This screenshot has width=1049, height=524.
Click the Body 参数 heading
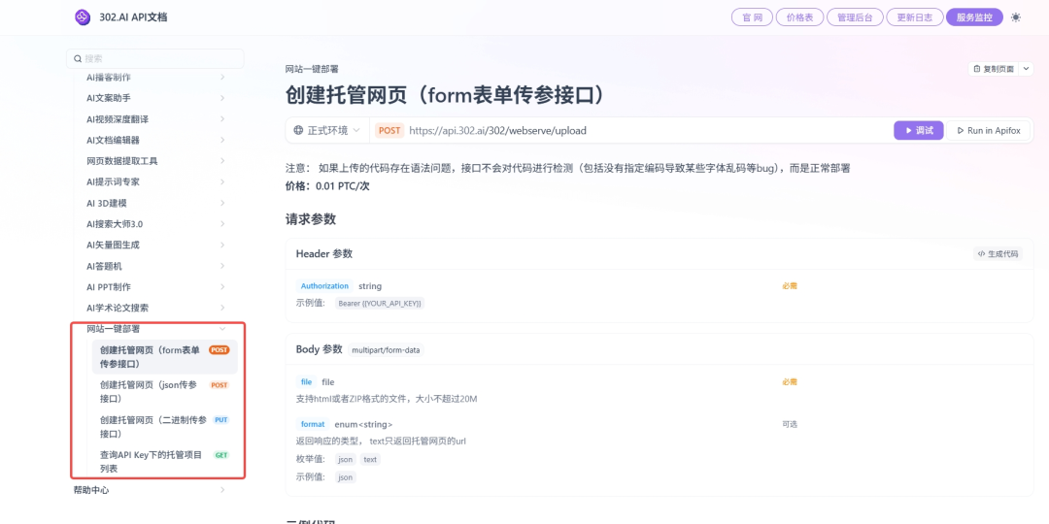point(320,349)
